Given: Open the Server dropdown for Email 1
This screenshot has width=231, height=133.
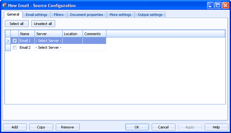Looking at the screenshot, I should 49,41.
